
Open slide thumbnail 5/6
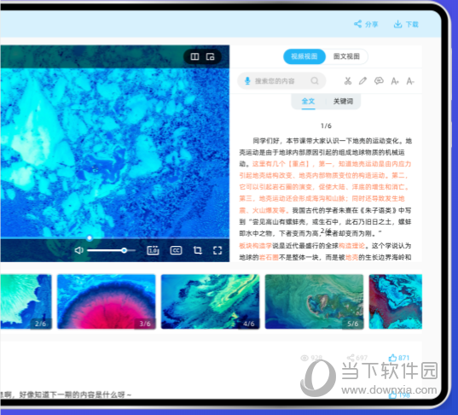click(315, 301)
